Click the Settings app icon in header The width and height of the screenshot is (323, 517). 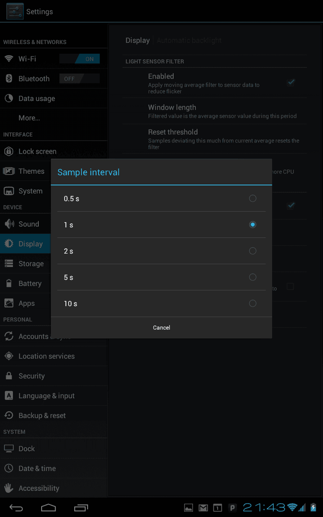pos(15,11)
